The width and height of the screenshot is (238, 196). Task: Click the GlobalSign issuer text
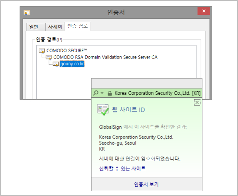tap(110, 127)
